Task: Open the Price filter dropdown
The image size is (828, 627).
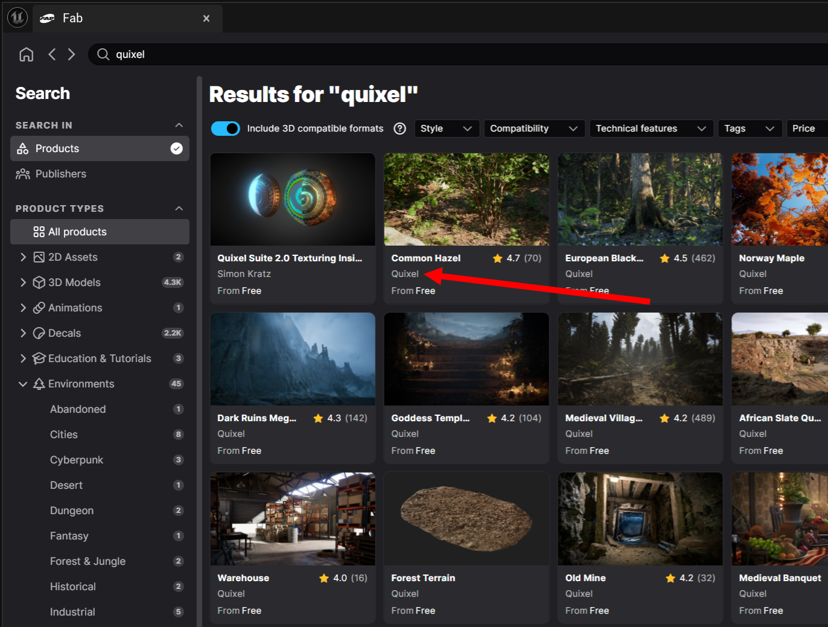Action: pyautogui.click(x=807, y=129)
